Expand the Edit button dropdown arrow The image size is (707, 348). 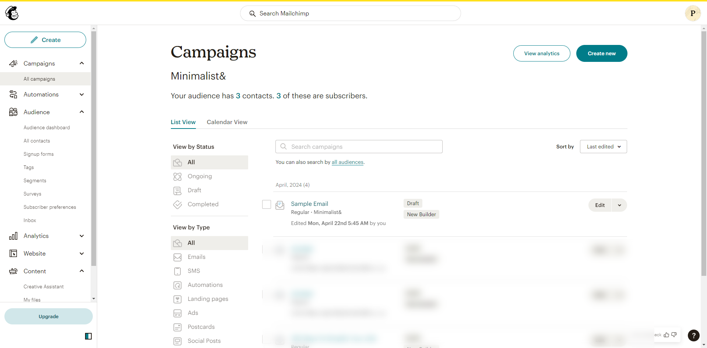[x=619, y=205]
